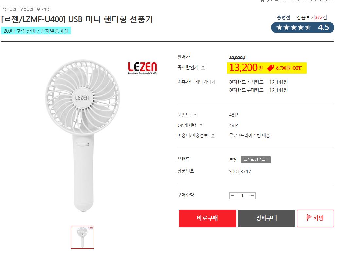Viewport: 342px width, 253px height.
Task: Decrease purchase quantity with minus button
Action: tap(232, 196)
